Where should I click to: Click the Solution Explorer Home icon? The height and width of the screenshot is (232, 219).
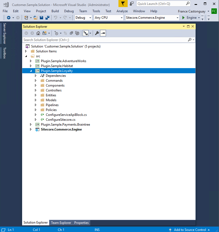38,33
